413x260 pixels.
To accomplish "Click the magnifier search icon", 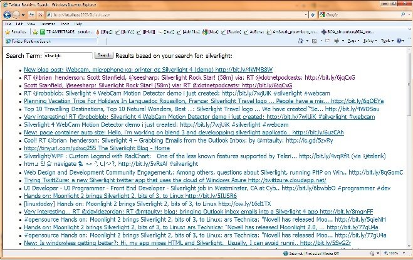I will click(403, 15).
